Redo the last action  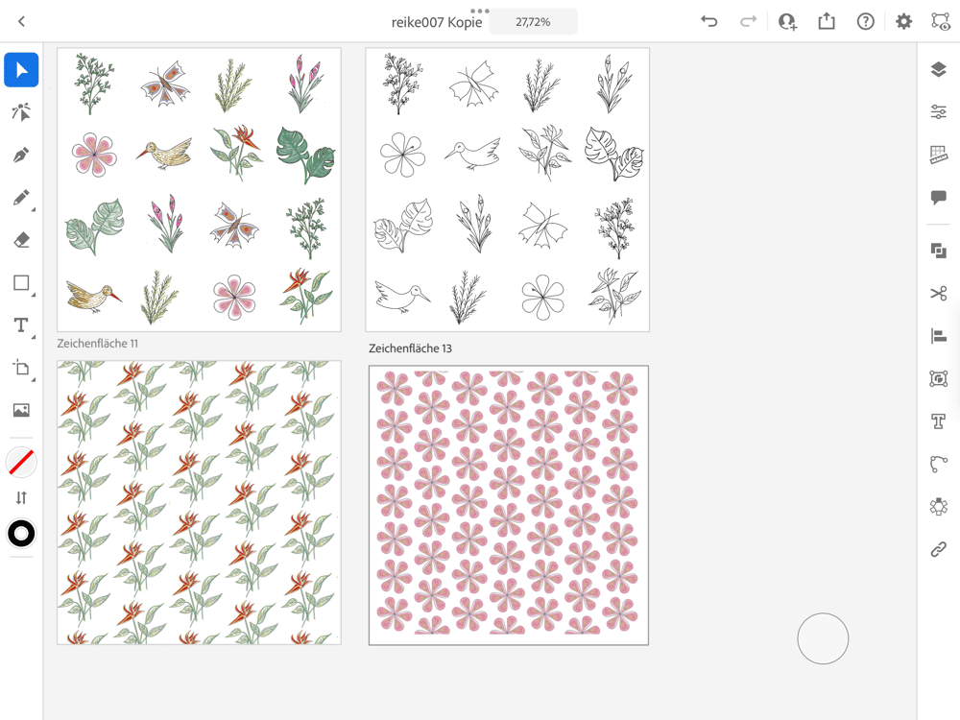coord(748,21)
